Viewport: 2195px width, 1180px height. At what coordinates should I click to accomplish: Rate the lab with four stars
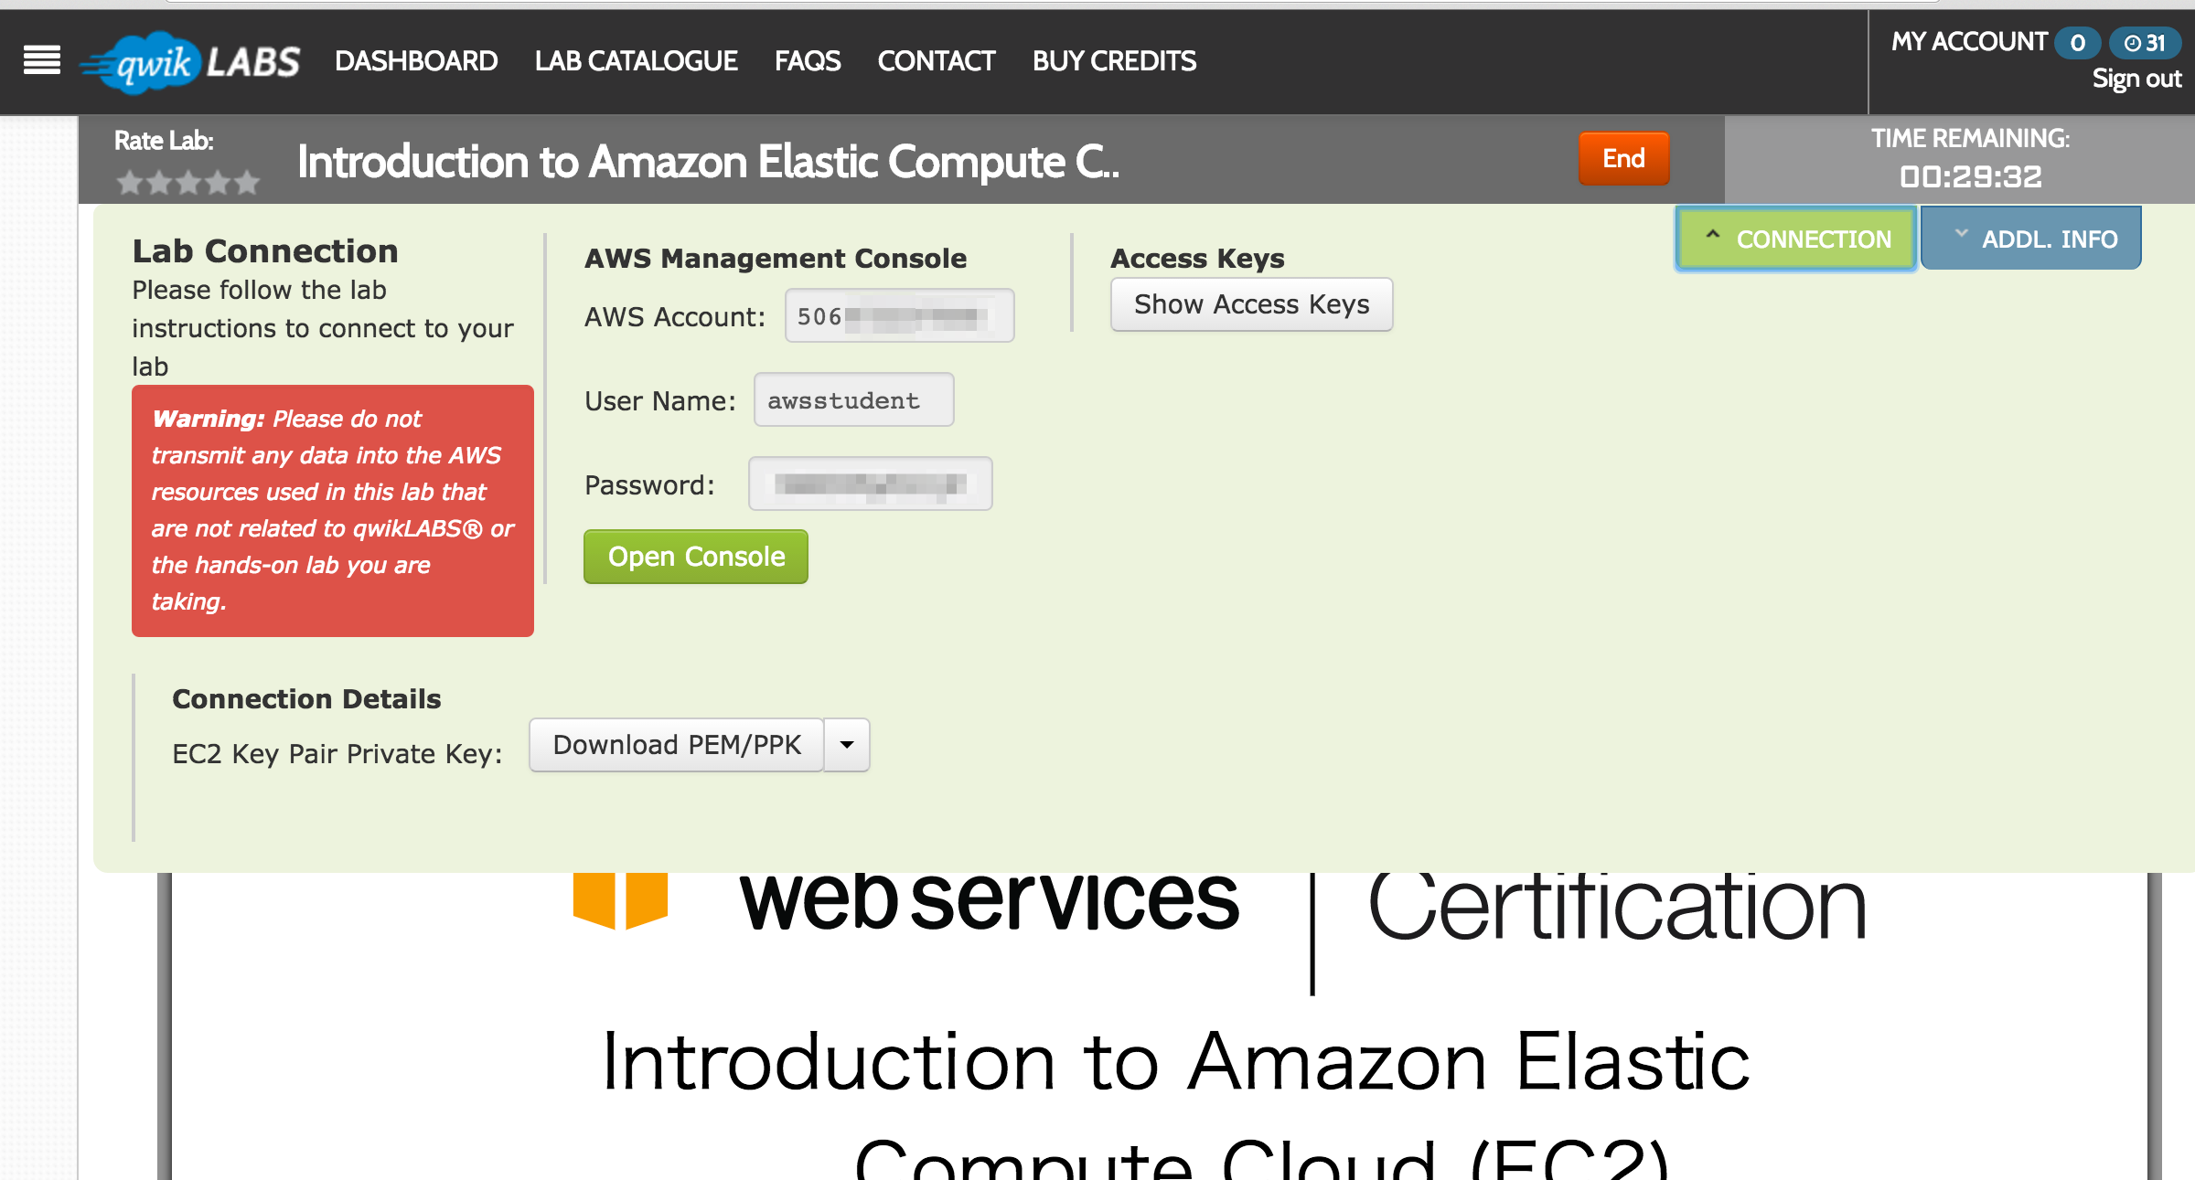click(x=218, y=182)
